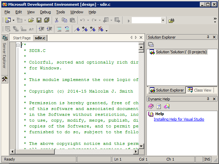Click the Undo arrow icon

tap(82, 20)
